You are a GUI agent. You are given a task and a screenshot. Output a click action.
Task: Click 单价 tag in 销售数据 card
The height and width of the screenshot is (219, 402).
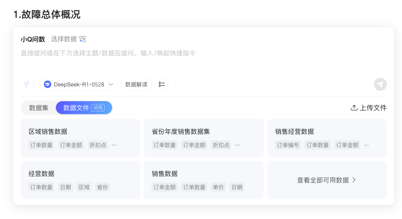click(218, 187)
